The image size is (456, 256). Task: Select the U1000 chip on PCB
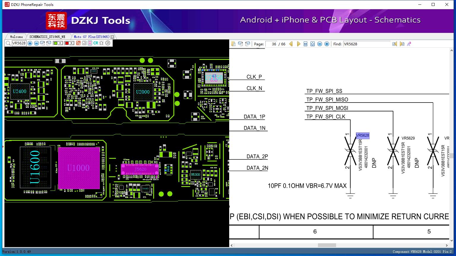pos(79,168)
